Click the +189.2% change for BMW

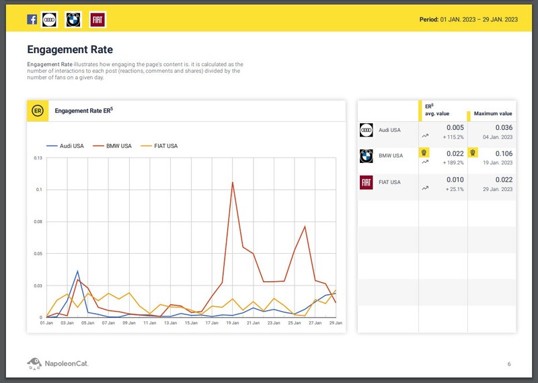click(453, 163)
